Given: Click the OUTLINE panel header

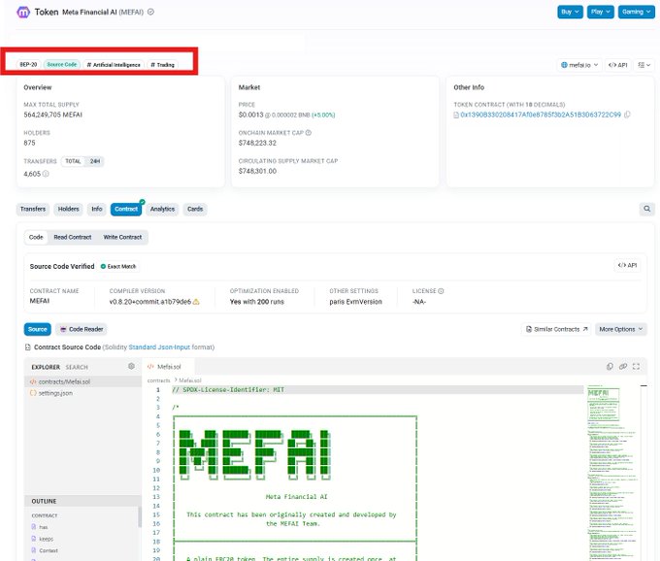Looking at the screenshot, I should pos(82,501).
